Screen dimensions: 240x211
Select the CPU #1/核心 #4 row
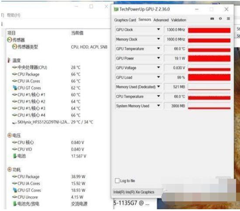[46, 115]
